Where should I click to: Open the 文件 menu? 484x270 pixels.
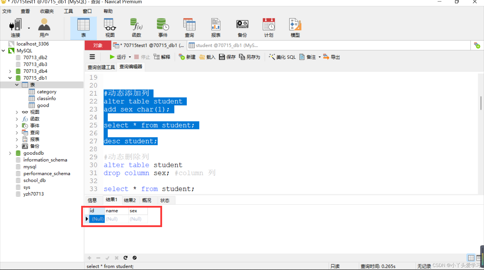(7, 11)
